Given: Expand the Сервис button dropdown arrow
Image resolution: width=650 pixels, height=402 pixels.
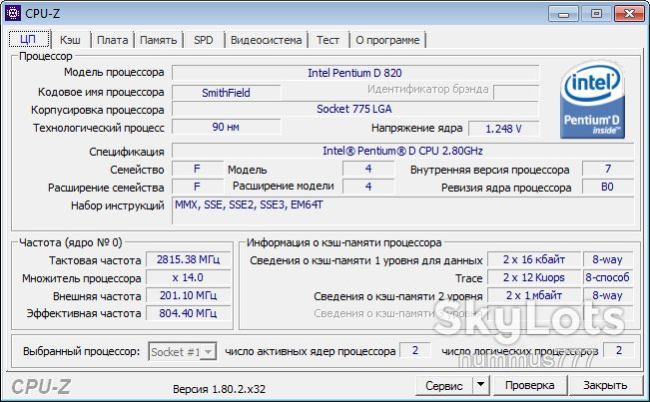Looking at the screenshot, I should click(x=481, y=385).
